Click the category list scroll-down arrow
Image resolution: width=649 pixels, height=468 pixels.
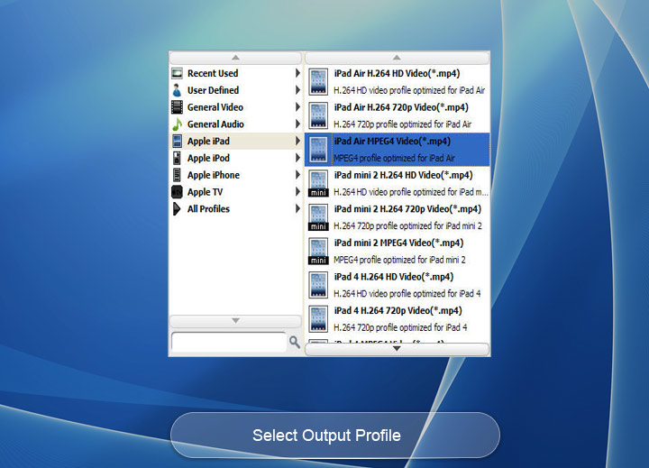[x=235, y=321]
